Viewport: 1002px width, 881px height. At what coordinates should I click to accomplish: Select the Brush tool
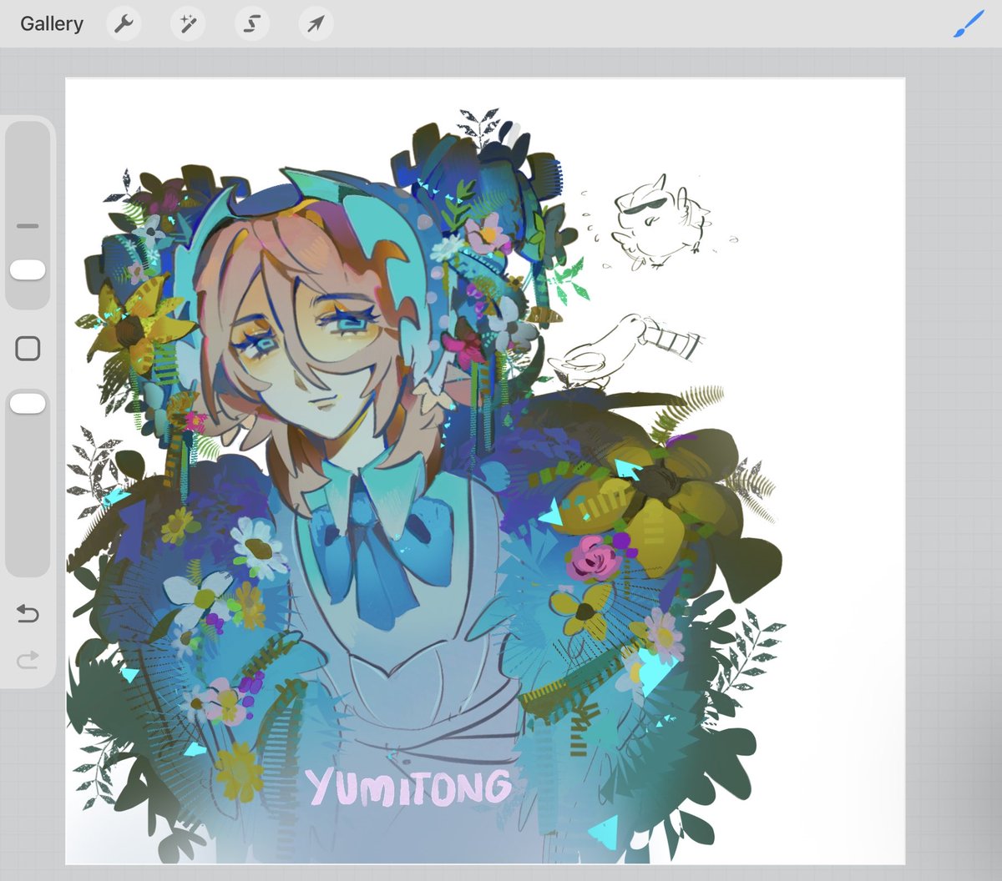[969, 24]
